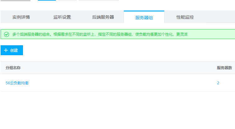The height and width of the screenshot is (129, 235).
Task: Select the 服务器组 tab
Action: (144, 17)
